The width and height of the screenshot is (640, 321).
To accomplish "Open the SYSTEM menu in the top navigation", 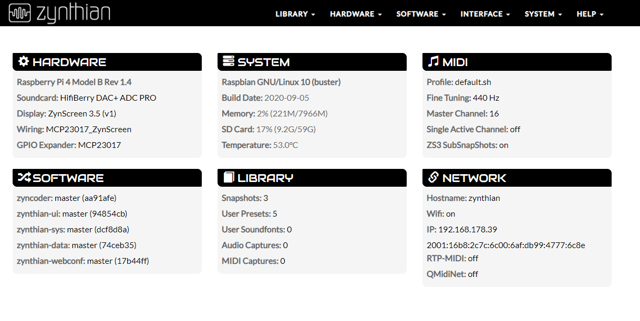I will click(x=543, y=14).
